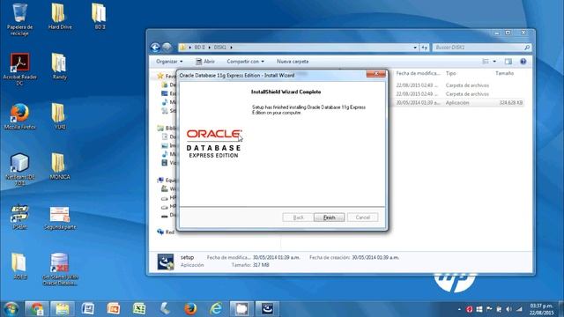564x317 pixels.
Task: Open the Compartir con dropdown menu
Action: (x=245, y=62)
